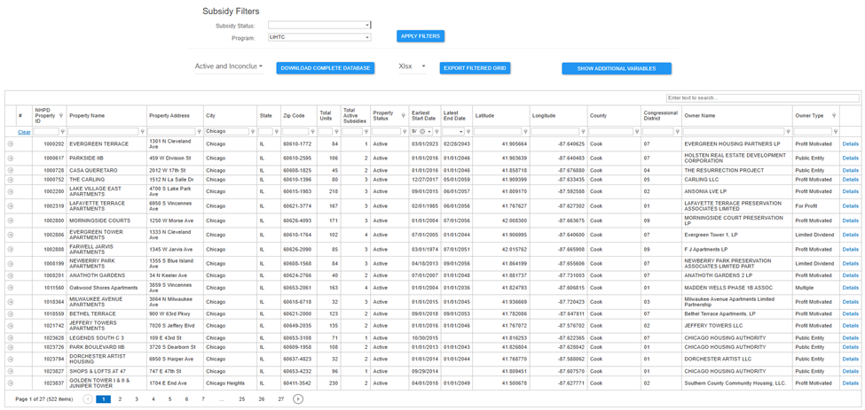Click filter-row icon for Zip Code
This screenshot has width=865, height=410.
click(313, 132)
